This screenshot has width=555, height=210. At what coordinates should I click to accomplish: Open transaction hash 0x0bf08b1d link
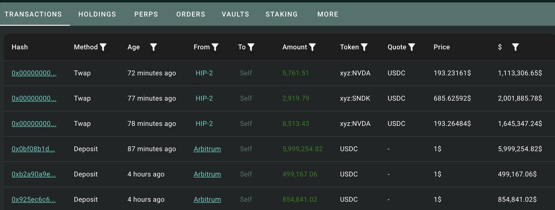pos(34,149)
